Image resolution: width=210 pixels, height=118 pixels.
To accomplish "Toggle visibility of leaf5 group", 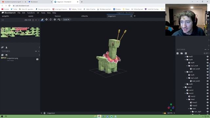I will click(x=207, y=72).
